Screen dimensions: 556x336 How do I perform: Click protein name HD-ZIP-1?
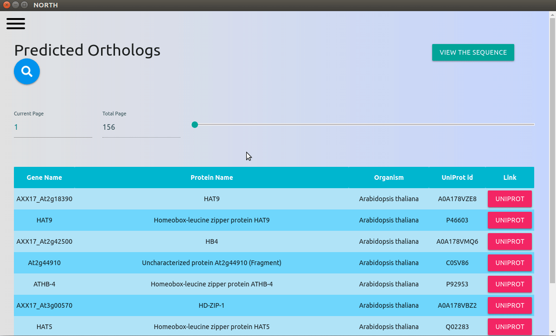tap(212, 305)
